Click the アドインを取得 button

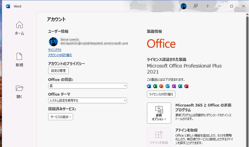click(x=159, y=137)
